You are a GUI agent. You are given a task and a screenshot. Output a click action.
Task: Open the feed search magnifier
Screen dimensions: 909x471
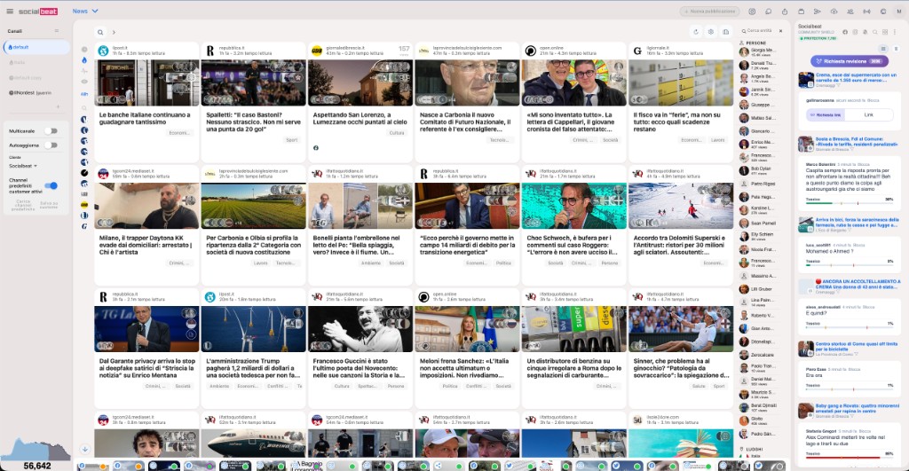[x=100, y=33]
